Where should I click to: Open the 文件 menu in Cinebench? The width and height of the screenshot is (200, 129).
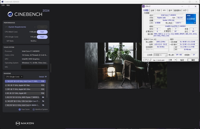coord(3,5)
